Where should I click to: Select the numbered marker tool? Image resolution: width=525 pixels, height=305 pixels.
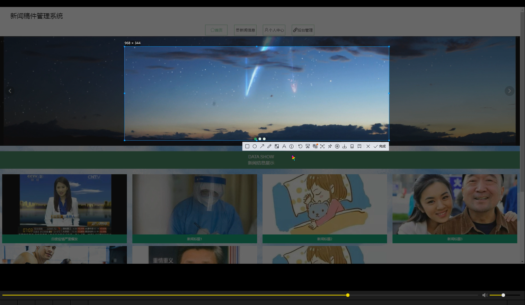[292, 146]
